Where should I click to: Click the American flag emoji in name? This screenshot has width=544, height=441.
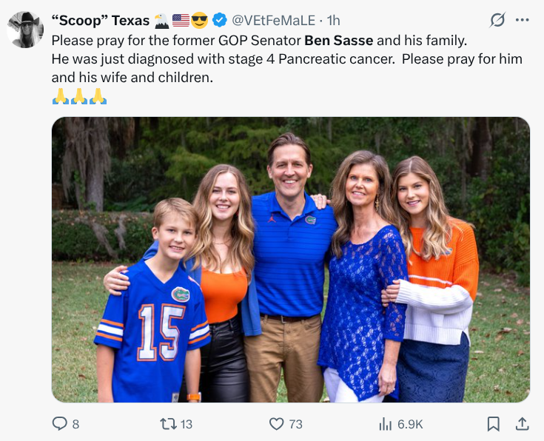181,21
